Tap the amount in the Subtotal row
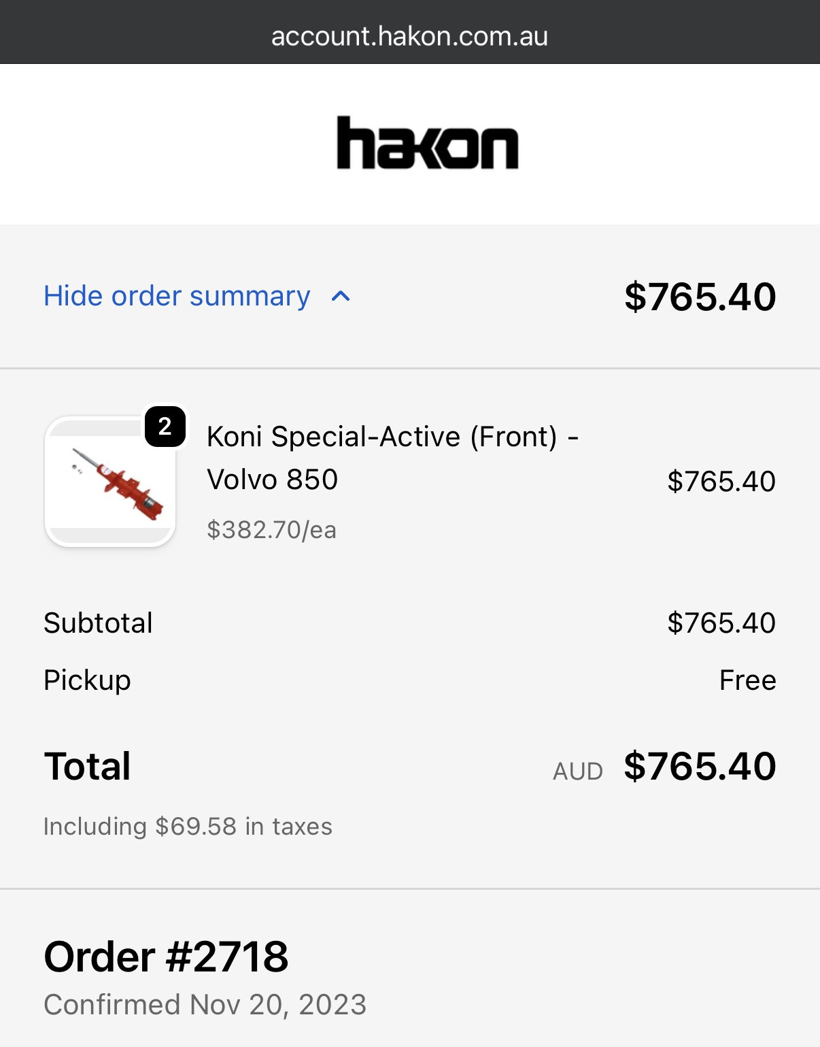The height and width of the screenshot is (1047, 820). [721, 623]
